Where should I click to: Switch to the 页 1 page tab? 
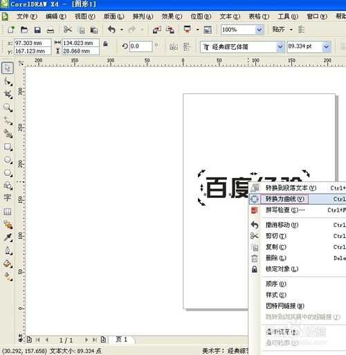[121, 340]
